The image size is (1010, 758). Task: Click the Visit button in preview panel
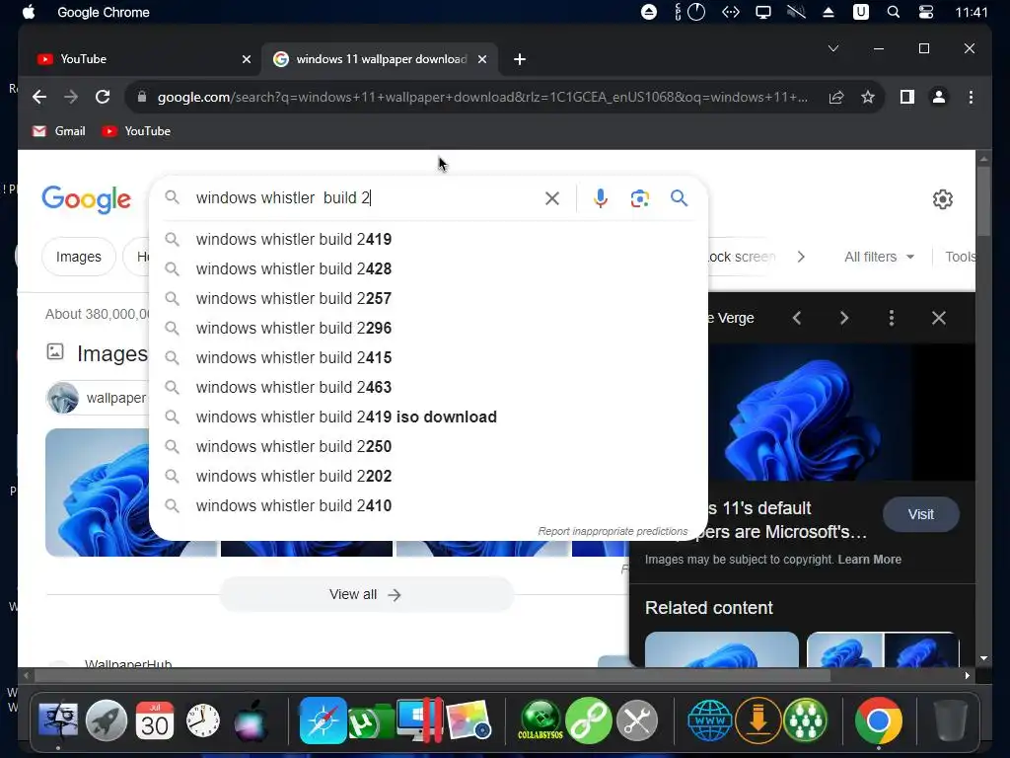pos(920,514)
